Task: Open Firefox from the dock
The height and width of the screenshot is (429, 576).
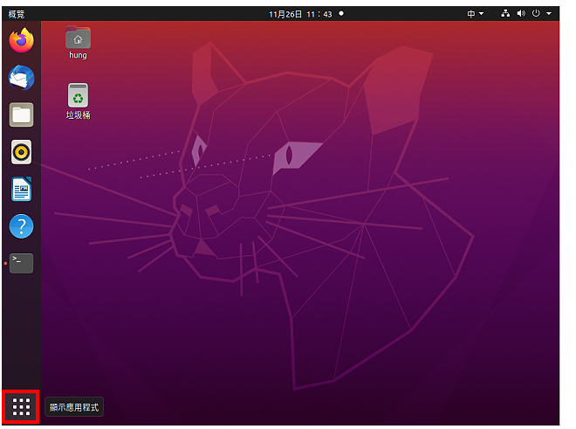Action: 21,40
